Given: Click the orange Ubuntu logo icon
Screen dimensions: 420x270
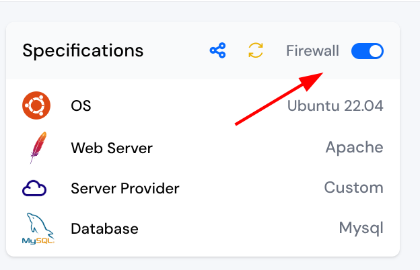Looking at the screenshot, I should pyautogui.click(x=36, y=106).
